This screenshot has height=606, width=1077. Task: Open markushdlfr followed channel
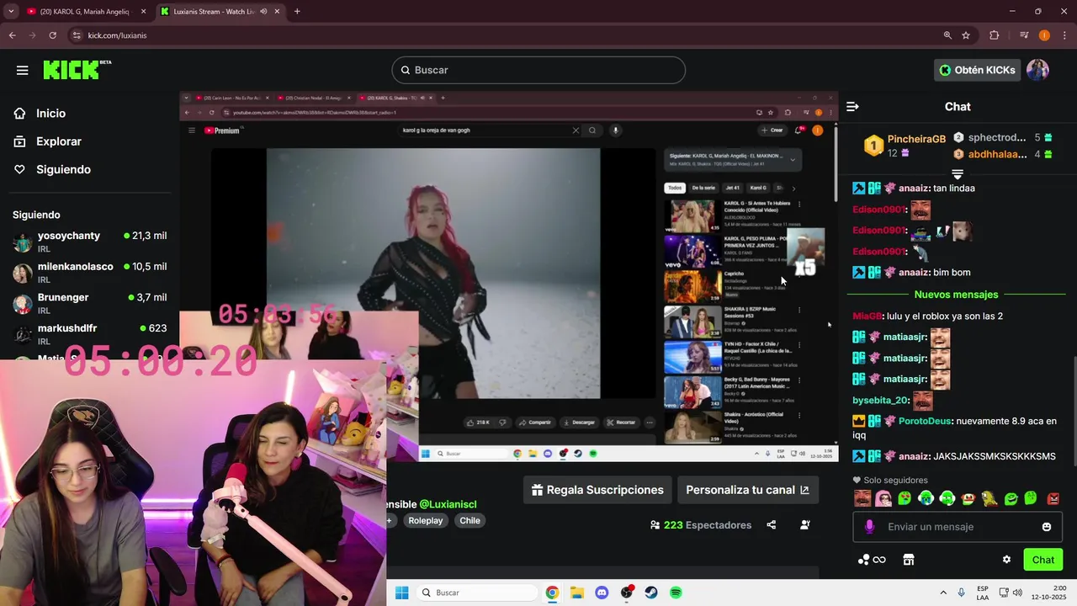89,333
